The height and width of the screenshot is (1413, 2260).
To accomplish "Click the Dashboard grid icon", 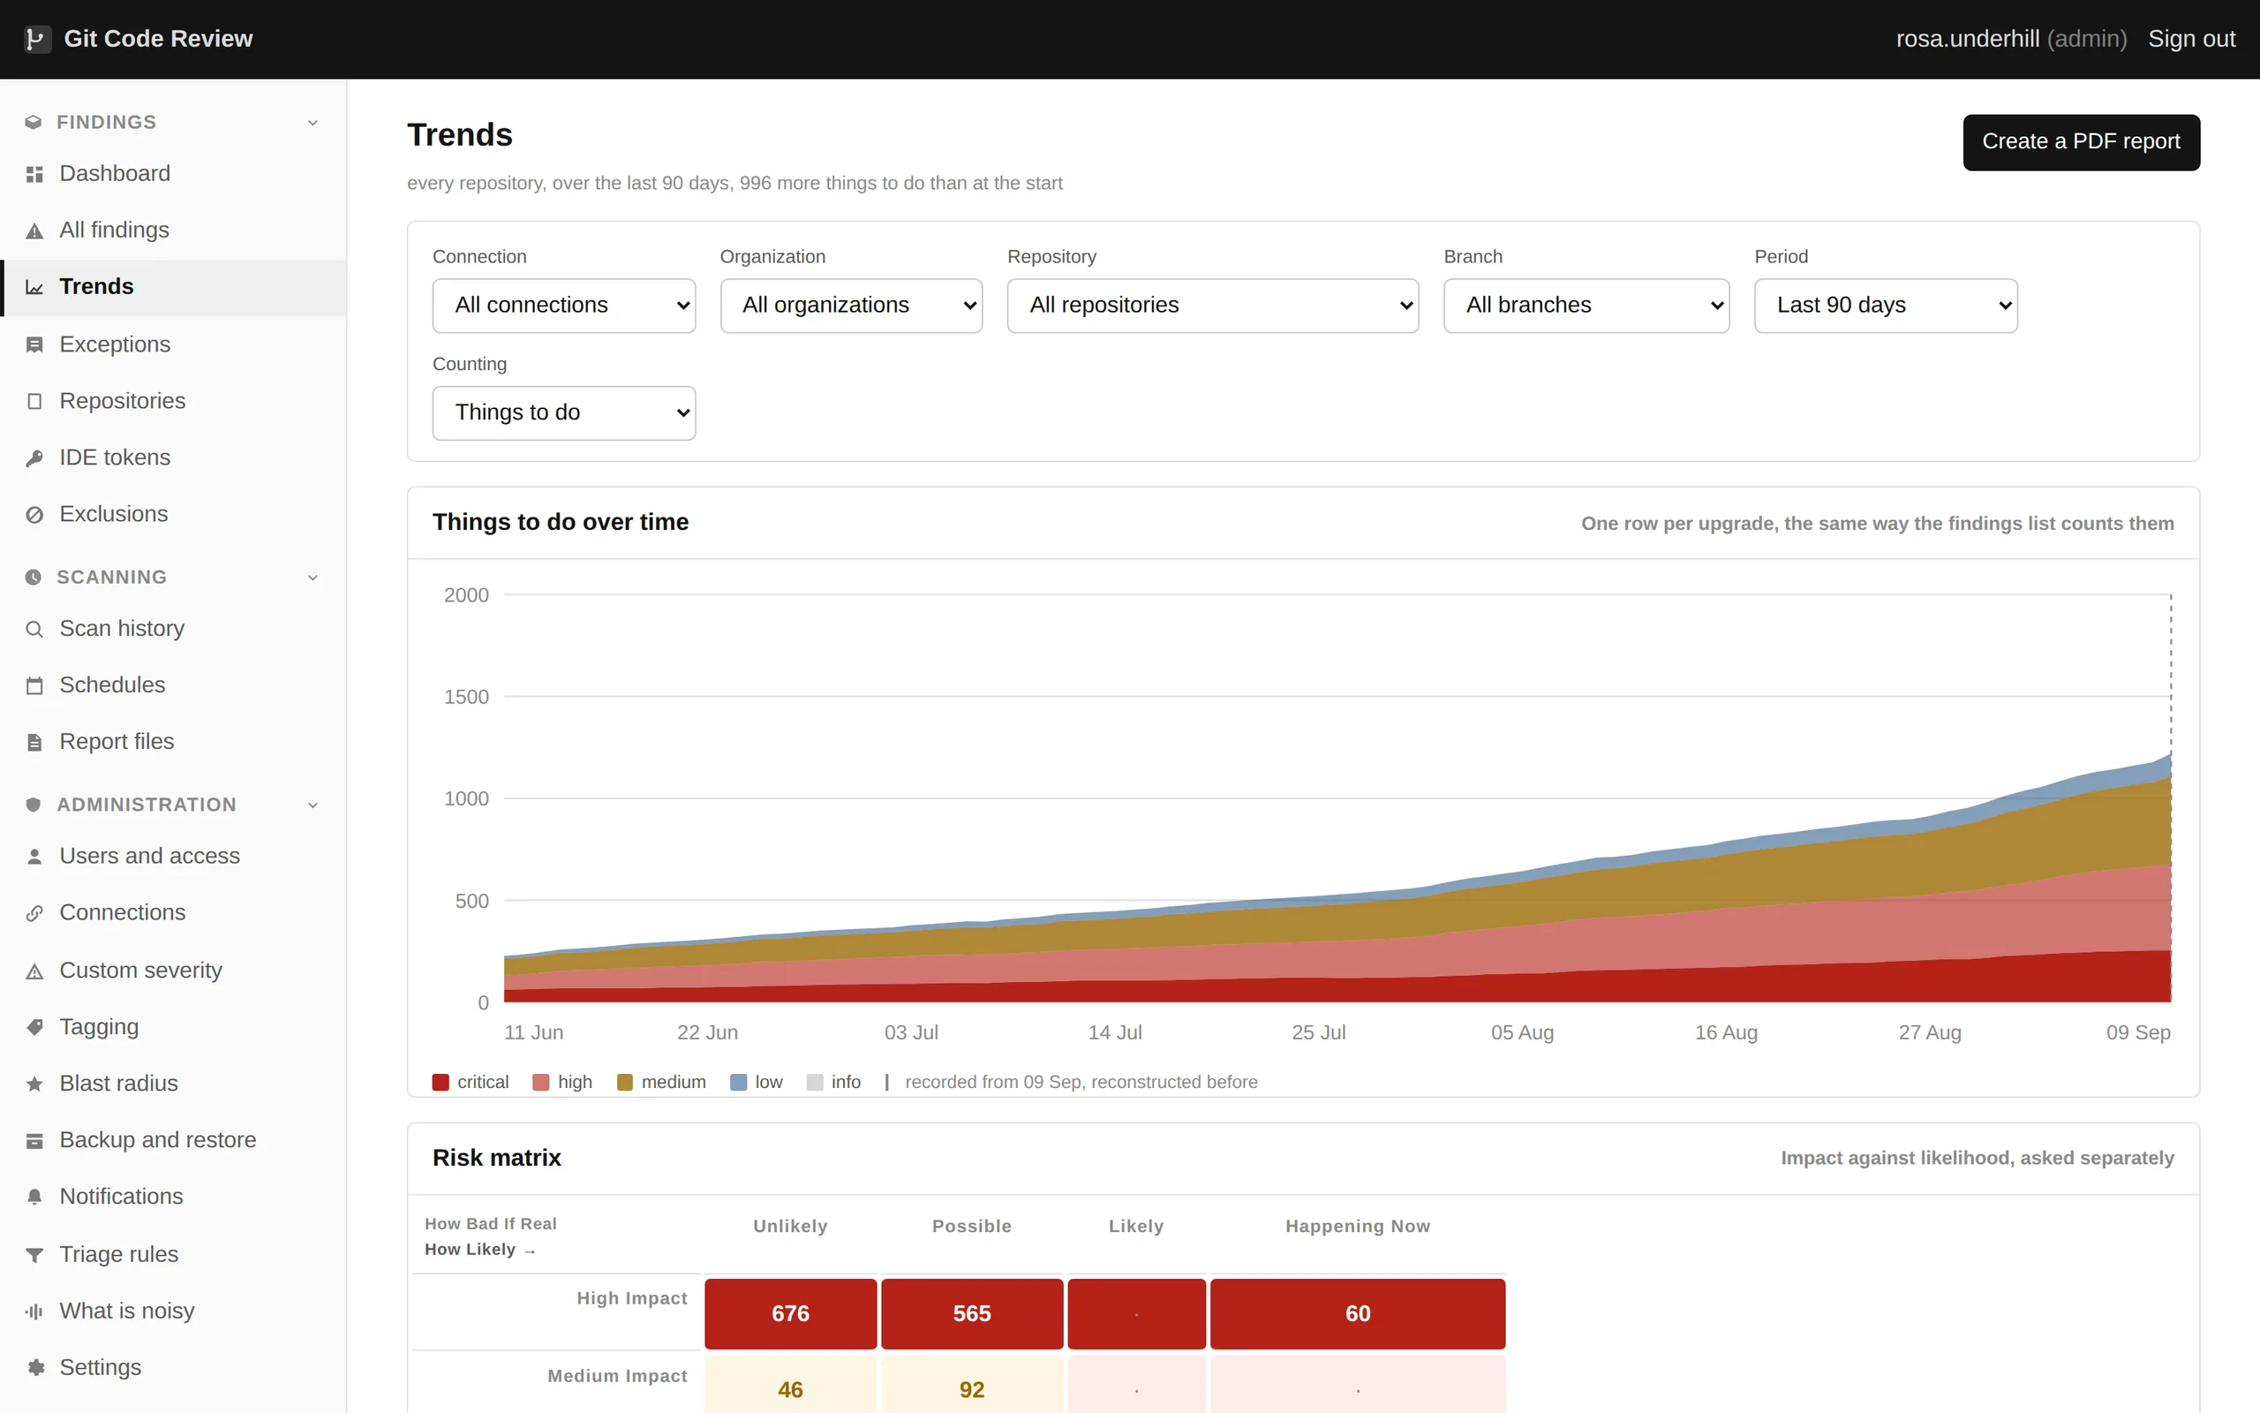I will [x=34, y=175].
